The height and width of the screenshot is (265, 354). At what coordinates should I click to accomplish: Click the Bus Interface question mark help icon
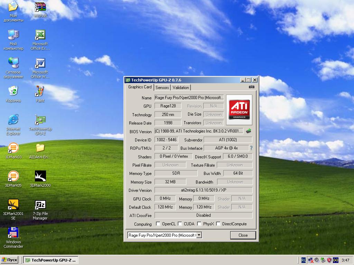point(251,148)
